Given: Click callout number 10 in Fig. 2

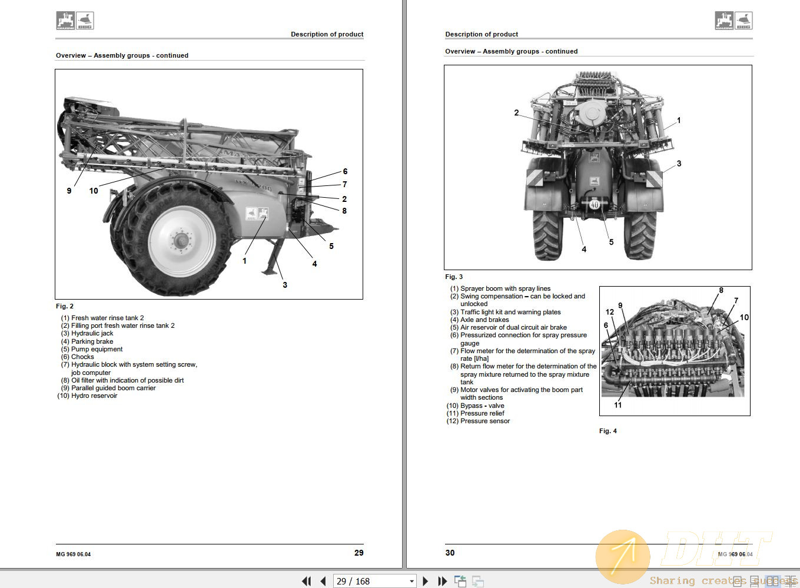Looking at the screenshot, I should pos(94,191).
